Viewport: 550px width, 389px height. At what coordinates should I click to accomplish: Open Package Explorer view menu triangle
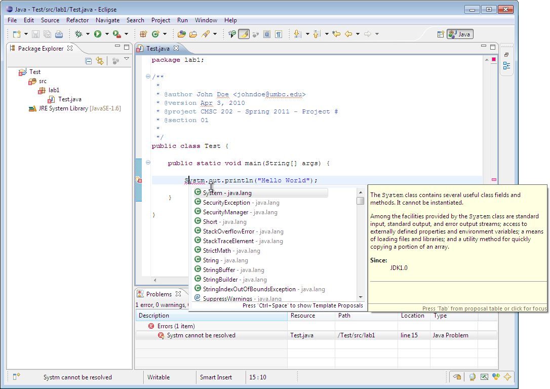click(x=127, y=59)
